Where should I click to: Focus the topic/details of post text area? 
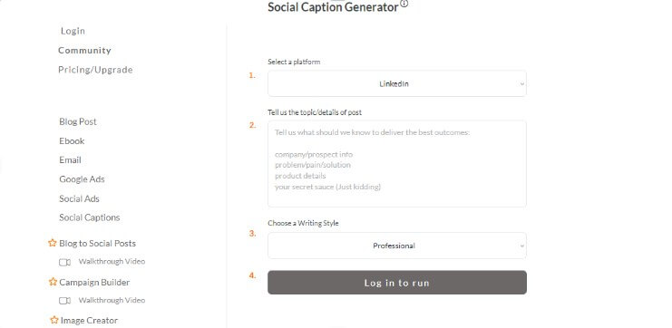pos(397,164)
